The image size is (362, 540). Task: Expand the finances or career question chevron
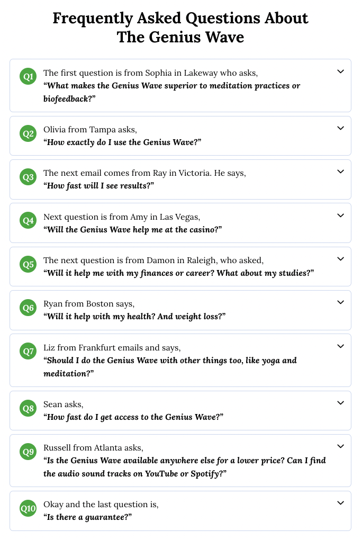(x=340, y=259)
